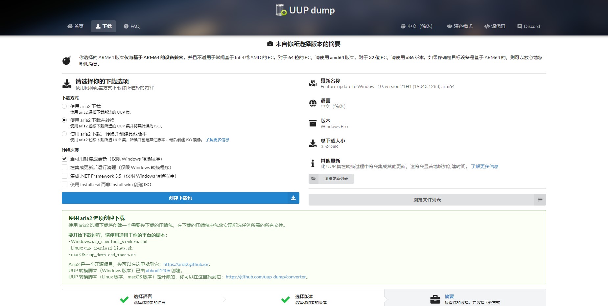Click the globe icon beside 语言
This screenshot has width=608, height=306.
[x=313, y=103]
